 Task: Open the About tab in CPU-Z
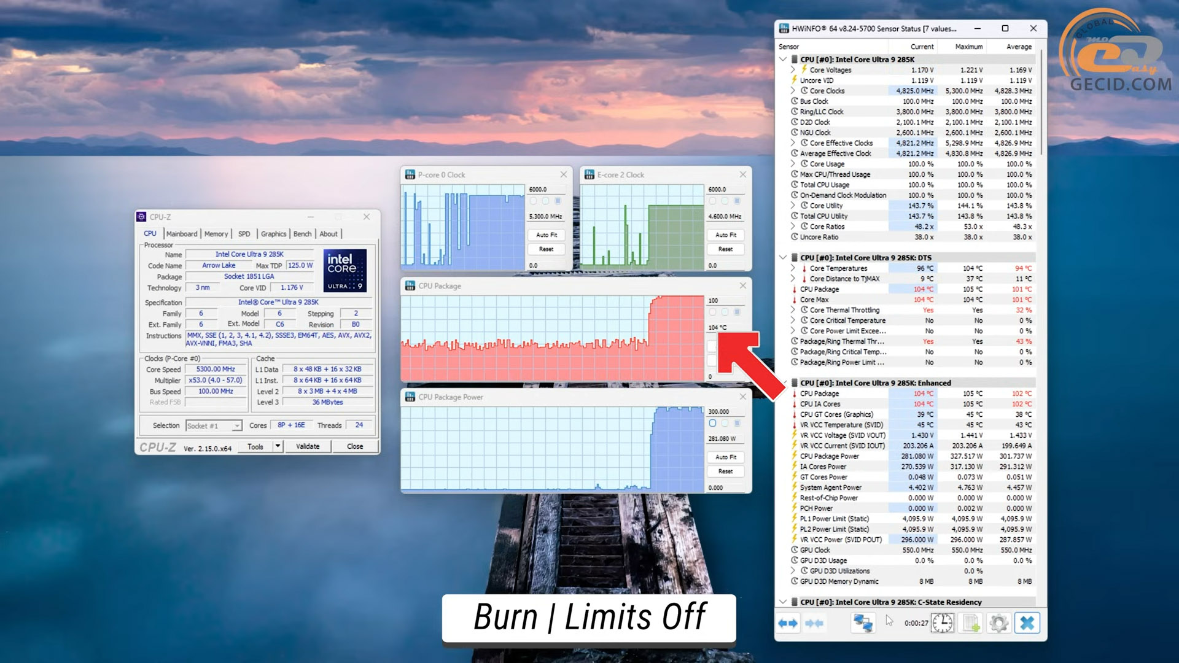click(329, 234)
